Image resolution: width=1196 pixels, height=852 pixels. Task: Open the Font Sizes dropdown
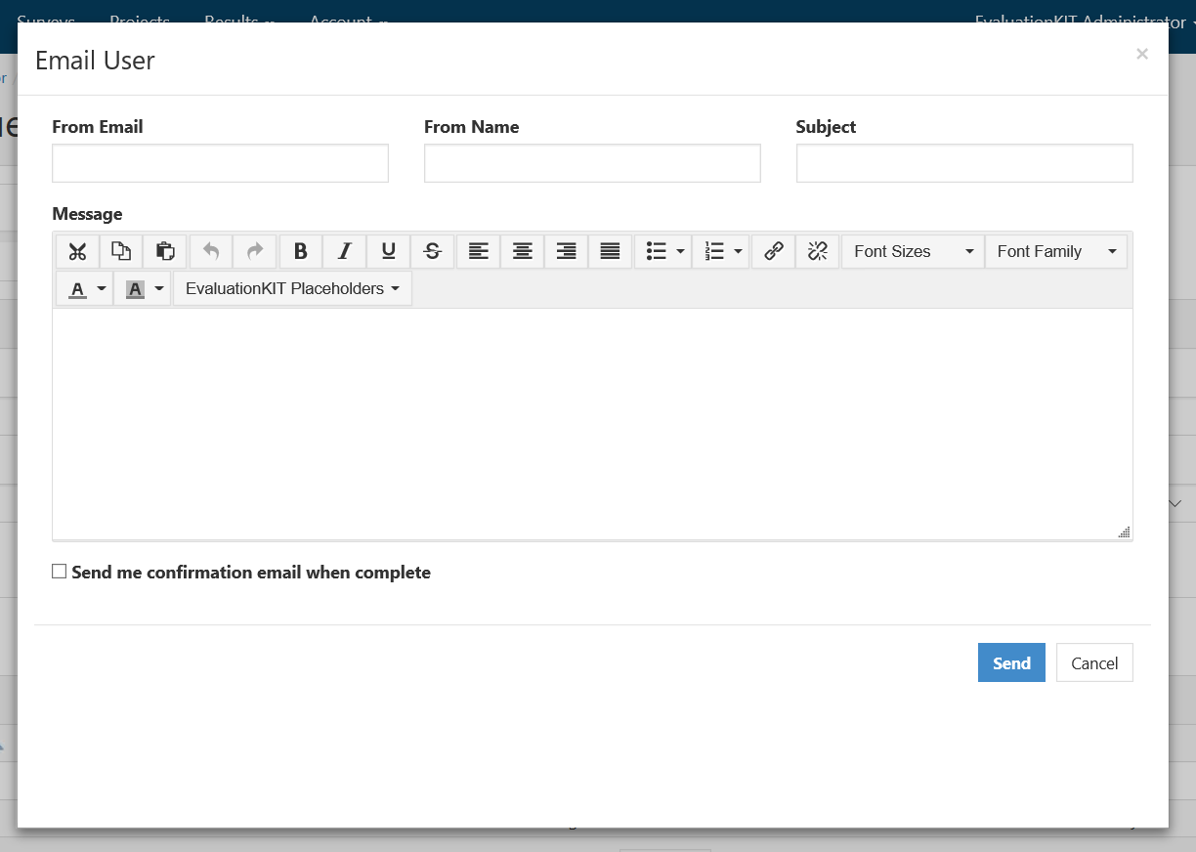[913, 251]
